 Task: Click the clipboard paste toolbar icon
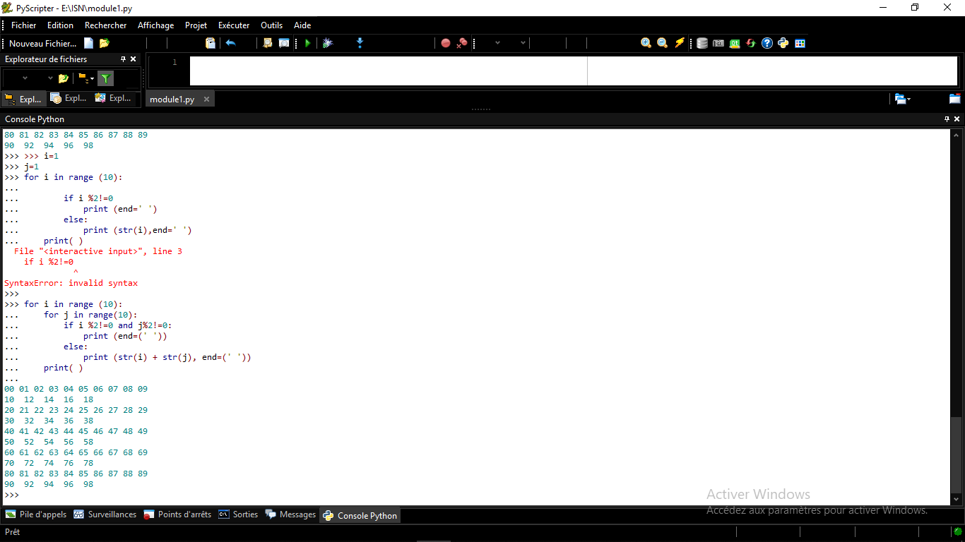pos(210,43)
